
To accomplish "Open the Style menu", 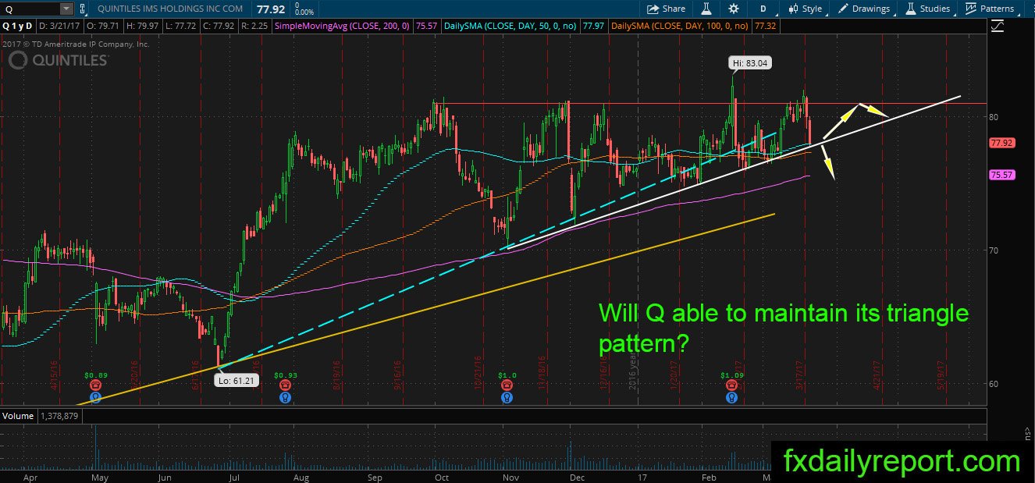I will [x=806, y=9].
